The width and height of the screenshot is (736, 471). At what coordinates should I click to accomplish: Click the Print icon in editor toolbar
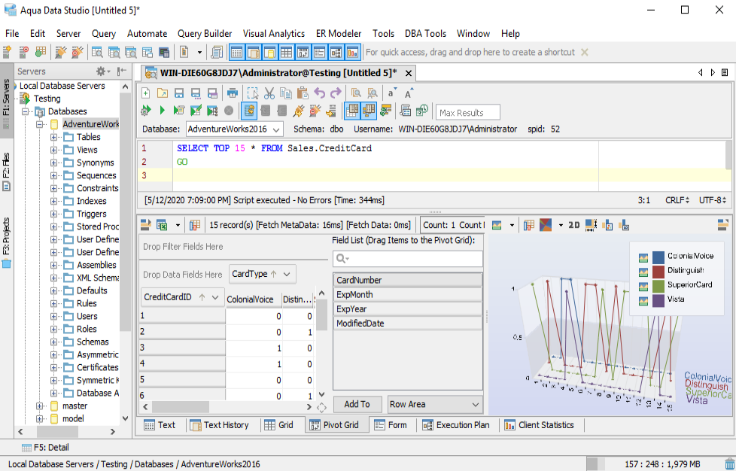233,93
